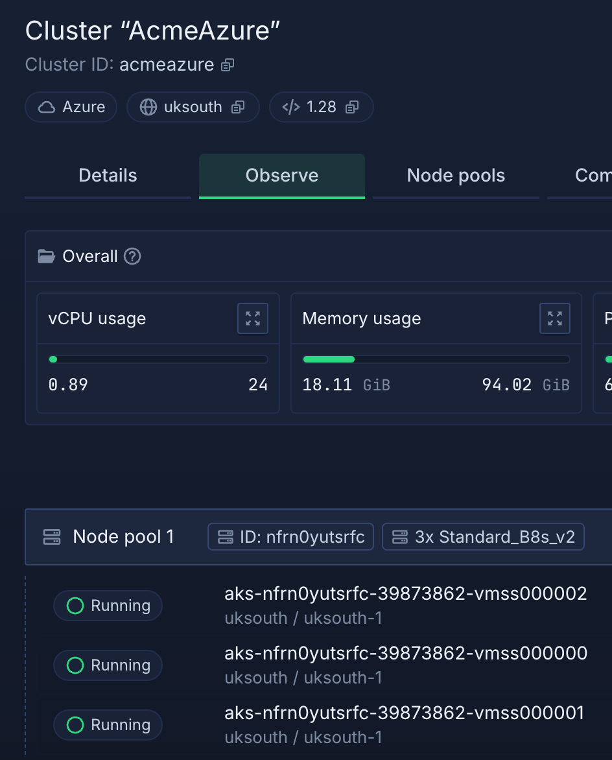This screenshot has height=760, width=612.
Task: Click the Overall folder icon
Action: click(47, 257)
